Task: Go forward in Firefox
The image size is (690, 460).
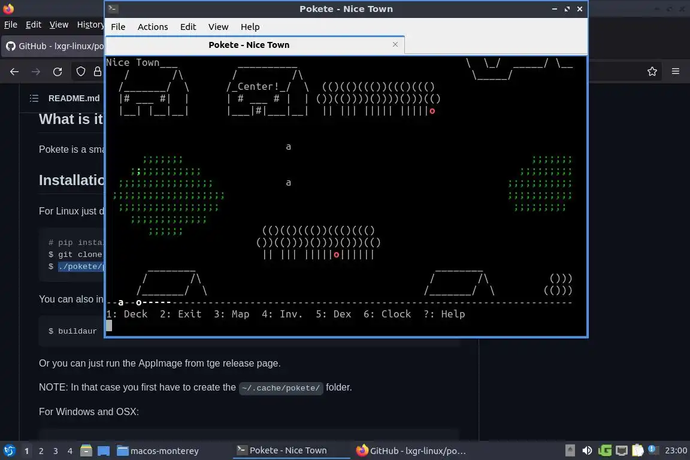Action: pos(36,71)
